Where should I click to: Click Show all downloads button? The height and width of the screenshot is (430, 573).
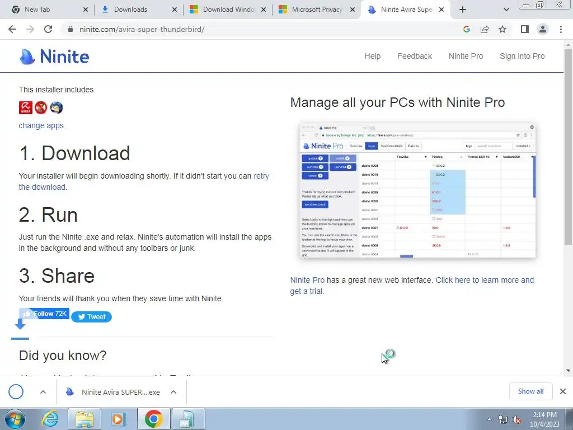pos(530,391)
